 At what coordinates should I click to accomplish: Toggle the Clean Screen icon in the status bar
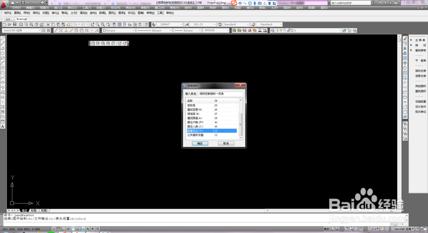click(425, 229)
